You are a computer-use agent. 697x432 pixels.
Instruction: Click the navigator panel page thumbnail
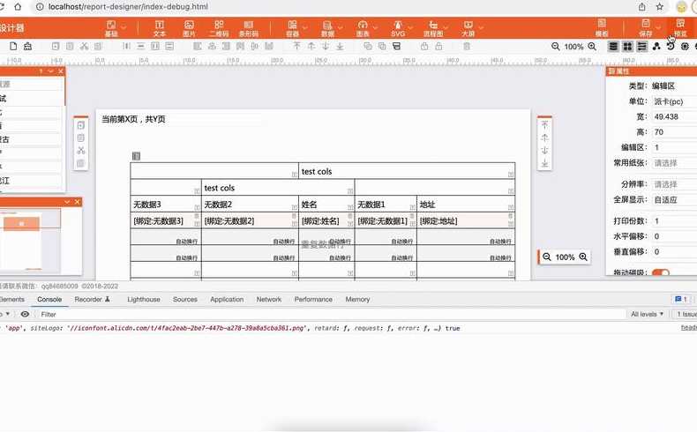(21, 240)
